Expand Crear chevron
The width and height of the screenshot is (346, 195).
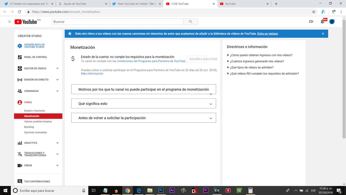tap(57, 166)
